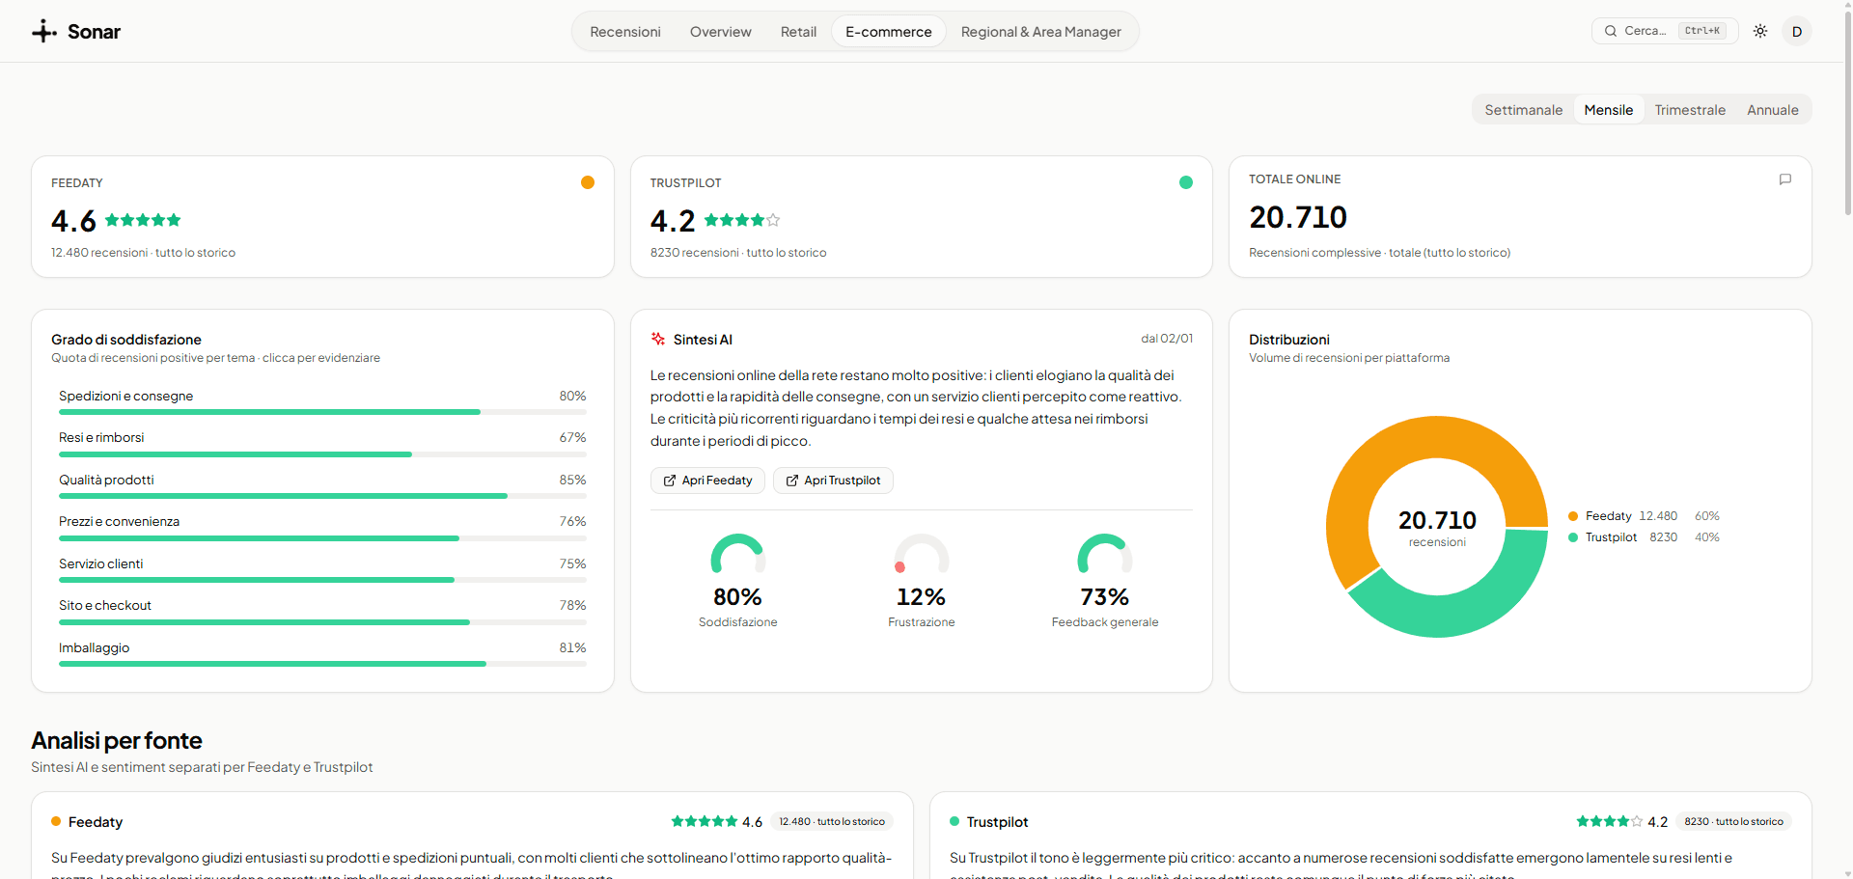Open the Overview tab
This screenshot has width=1853, height=879.
721,32
